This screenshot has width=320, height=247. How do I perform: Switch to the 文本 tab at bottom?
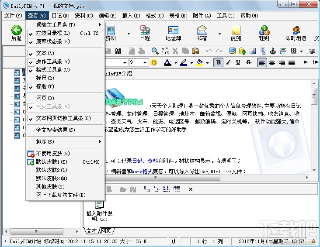pos(92,231)
